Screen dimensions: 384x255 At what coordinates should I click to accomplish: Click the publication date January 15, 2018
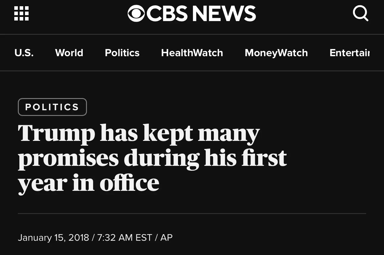coord(54,238)
